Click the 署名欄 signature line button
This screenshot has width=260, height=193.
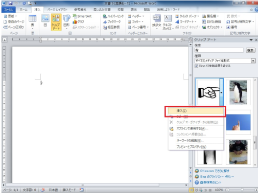210,16
